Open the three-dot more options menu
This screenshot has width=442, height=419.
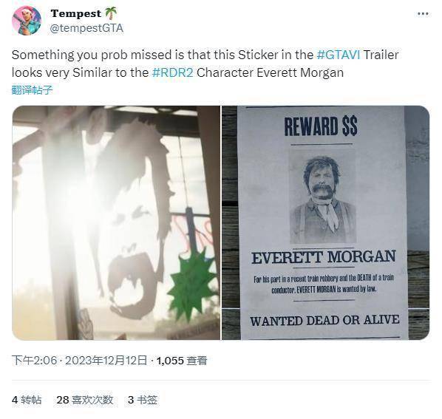(x=423, y=14)
